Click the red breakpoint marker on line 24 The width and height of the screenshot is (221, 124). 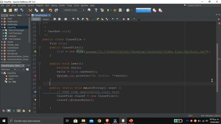tap(35, 76)
